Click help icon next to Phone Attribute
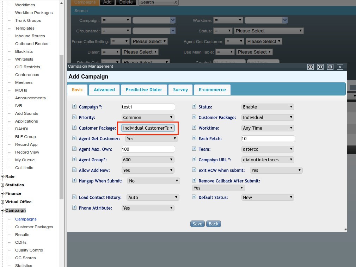Screen dimensions: 356x267 pyautogui.click(x=74, y=208)
